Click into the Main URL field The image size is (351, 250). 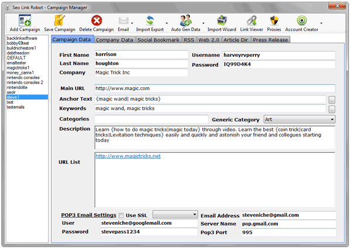click(x=214, y=88)
